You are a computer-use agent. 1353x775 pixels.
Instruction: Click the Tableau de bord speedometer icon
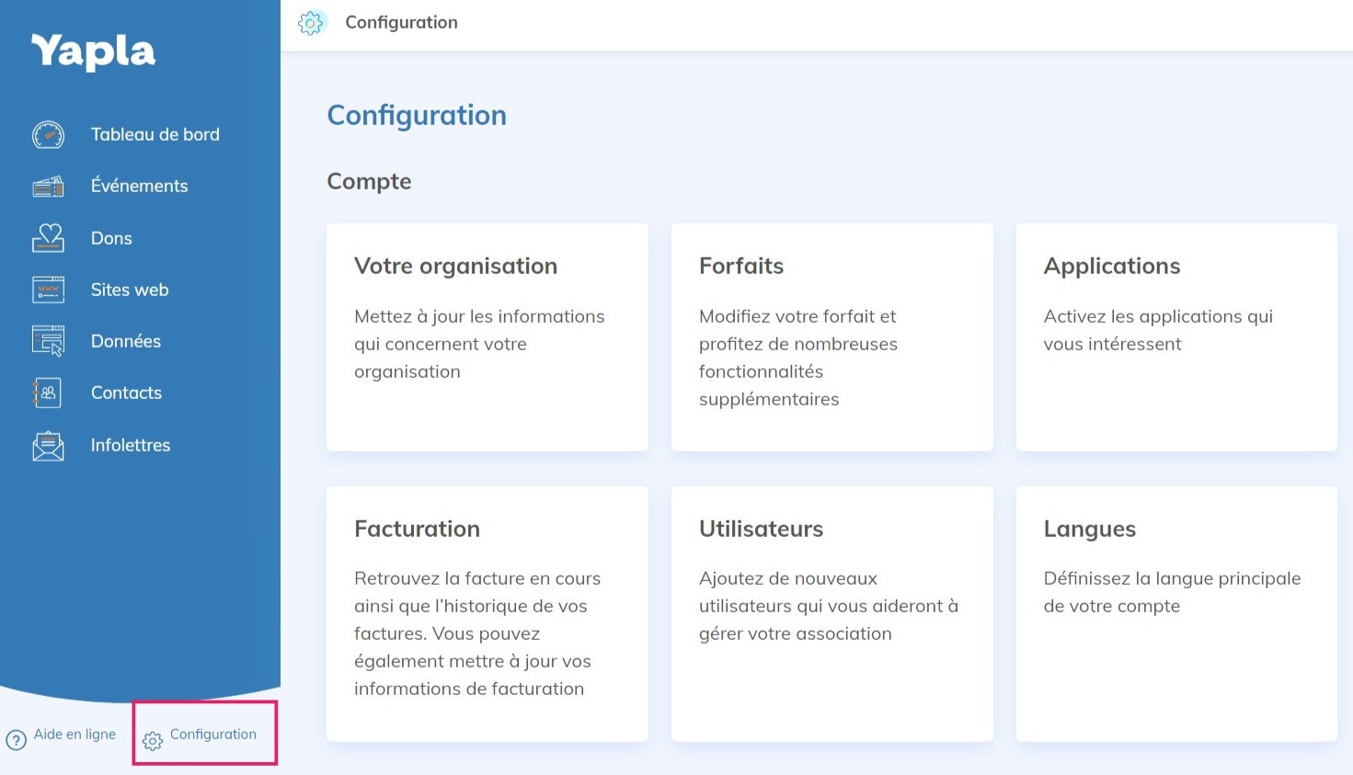coord(48,134)
